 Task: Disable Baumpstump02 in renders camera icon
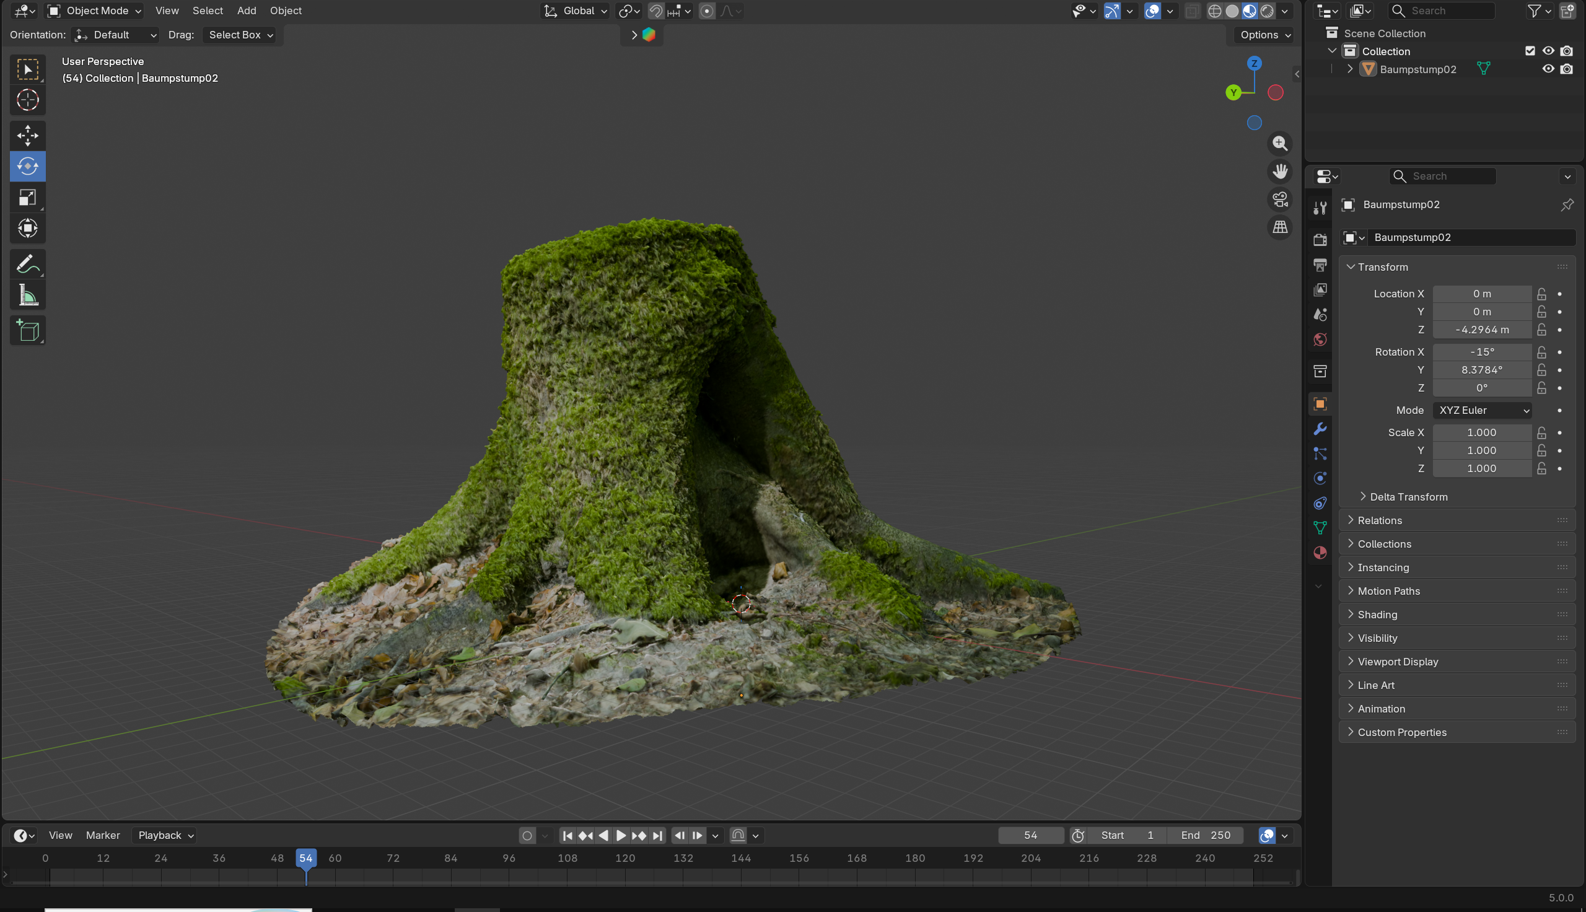click(1566, 69)
